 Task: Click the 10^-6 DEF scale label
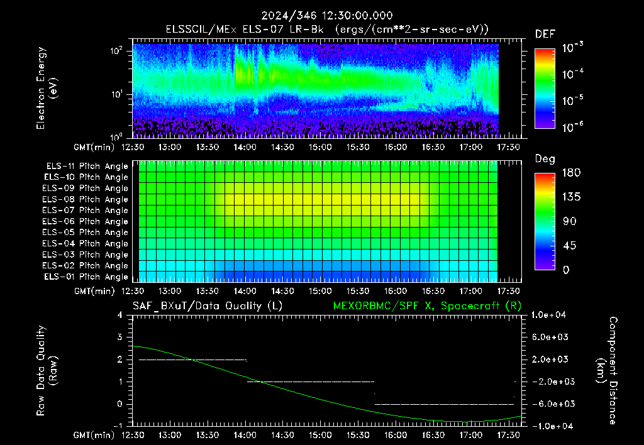(572, 127)
